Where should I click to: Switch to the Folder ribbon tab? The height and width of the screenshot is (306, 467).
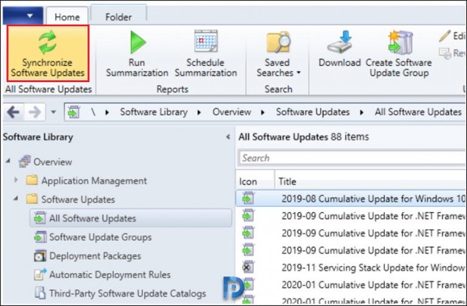pyautogui.click(x=119, y=16)
